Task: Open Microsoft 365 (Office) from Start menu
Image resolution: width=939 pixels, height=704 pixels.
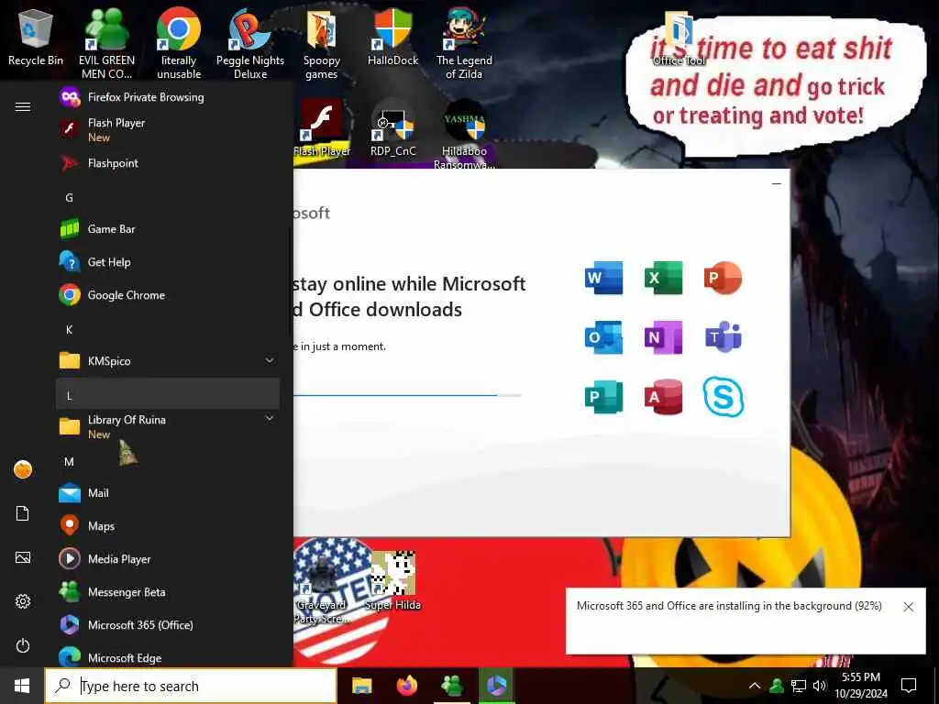Action: coord(168,624)
